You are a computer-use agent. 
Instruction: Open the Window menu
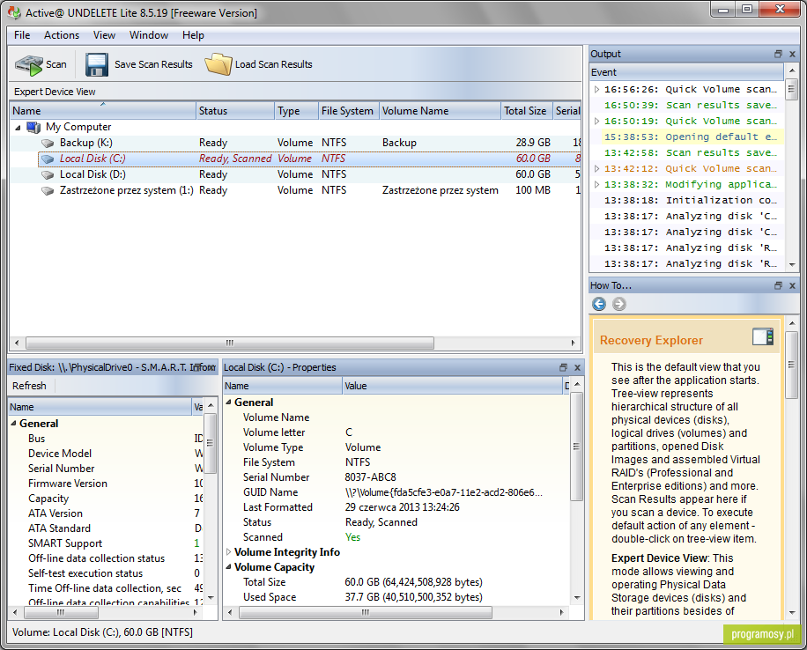point(149,35)
